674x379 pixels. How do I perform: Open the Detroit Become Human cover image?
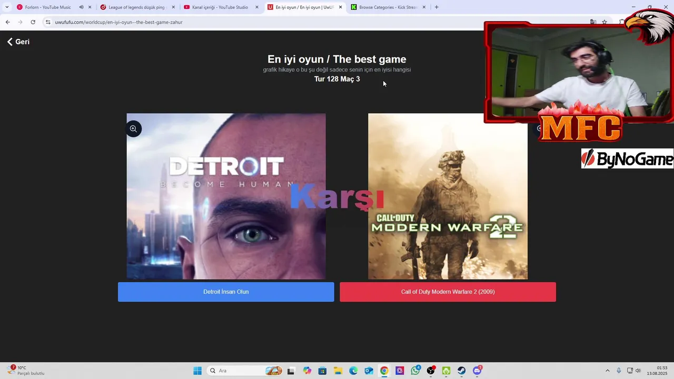click(226, 196)
